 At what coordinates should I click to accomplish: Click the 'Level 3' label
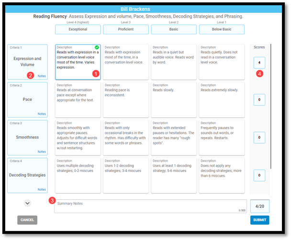(126, 22)
